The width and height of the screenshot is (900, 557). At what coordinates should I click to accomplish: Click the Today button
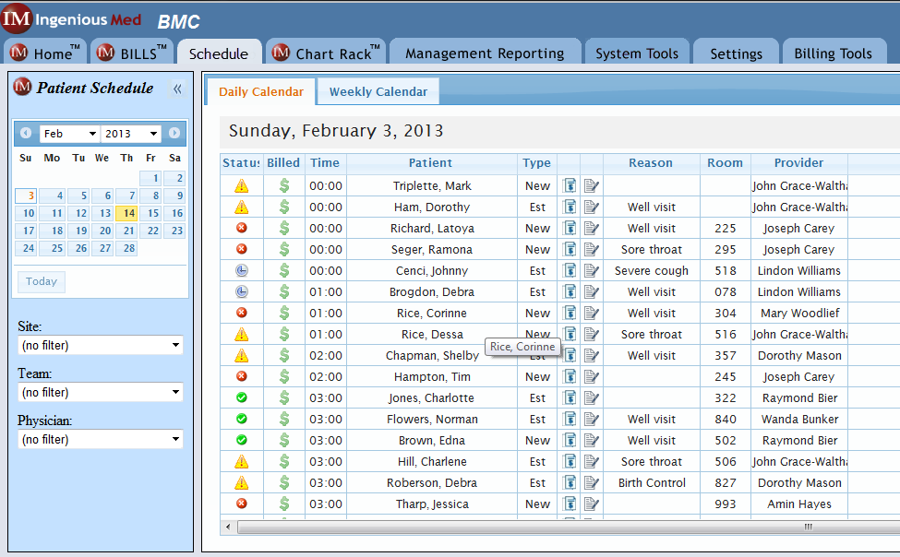click(x=42, y=281)
